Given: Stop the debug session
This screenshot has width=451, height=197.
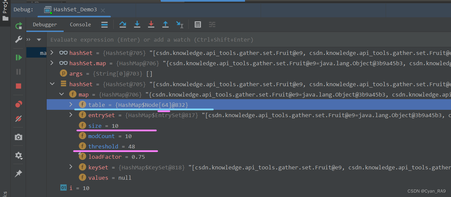Looking at the screenshot, I should coord(19,86).
